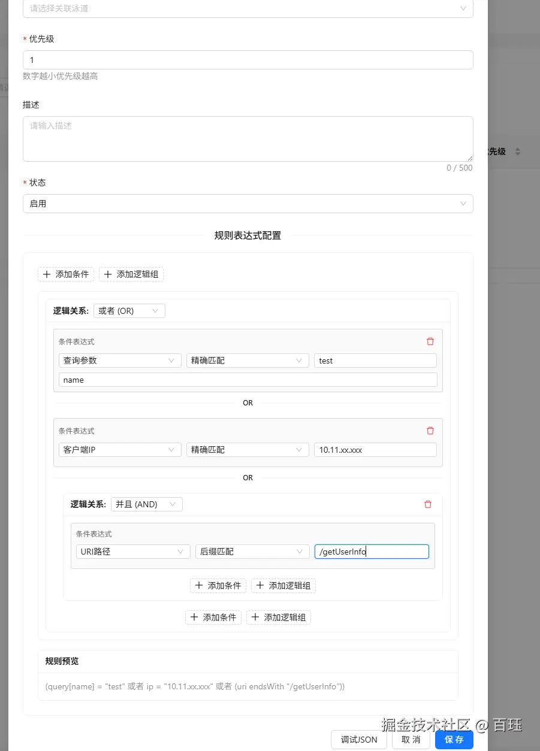
Task: Click the 数字越小优先级越高 hint text
Action: tap(60, 76)
